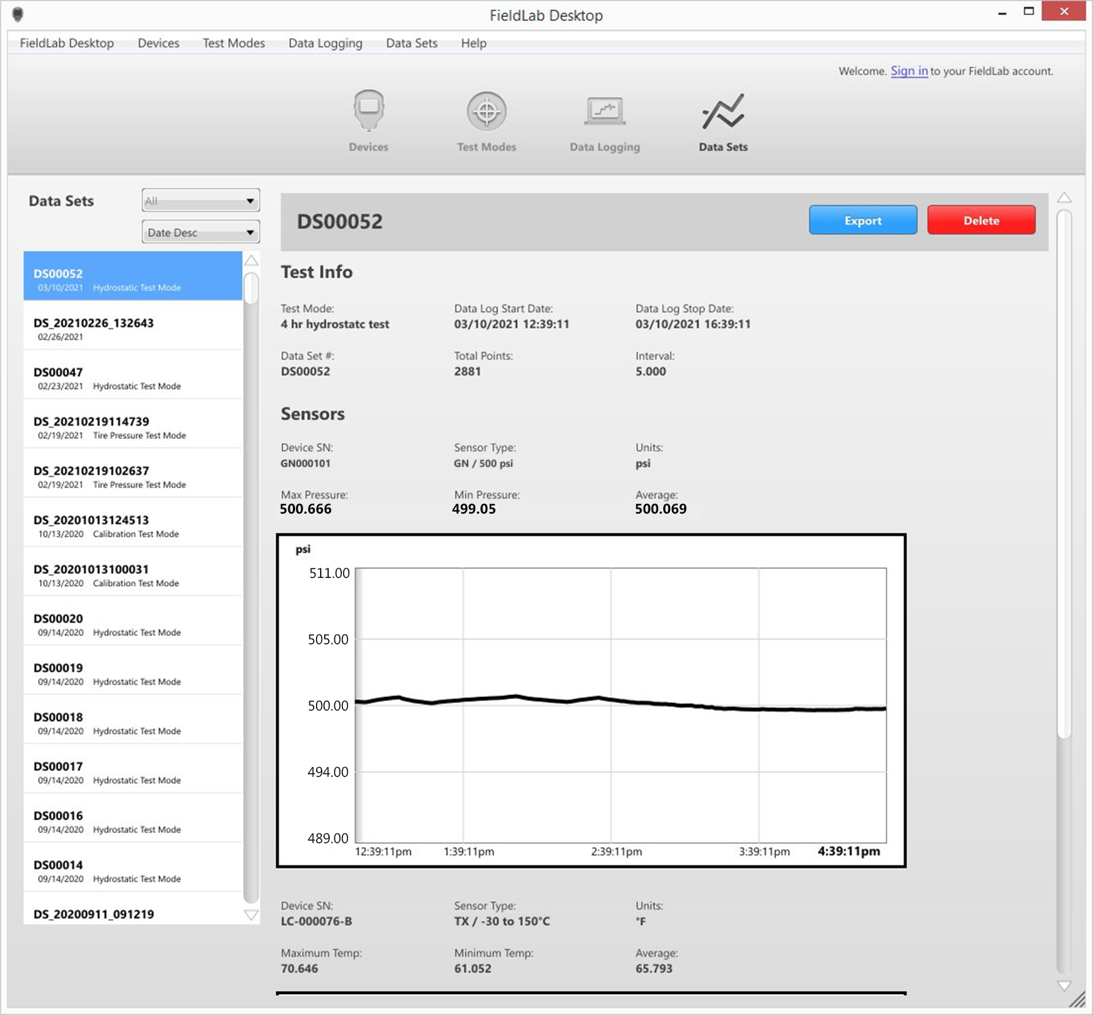The width and height of the screenshot is (1093, 1015).
Task: Click the FieldLab app icon in title bar
Action: pyautogui.click(x=18, y=14)
